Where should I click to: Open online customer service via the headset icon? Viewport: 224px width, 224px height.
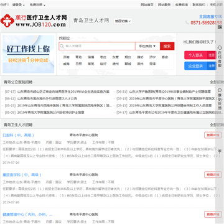pyautogui.click(x=220, y=48)
